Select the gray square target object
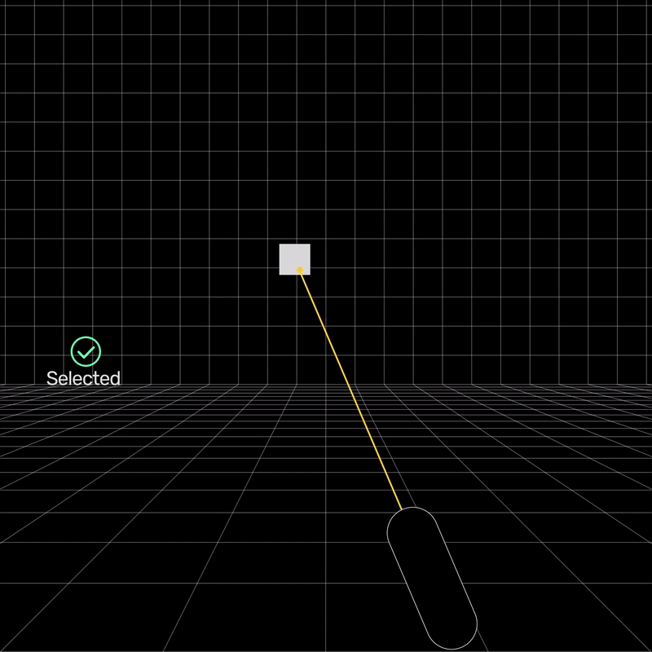652x652 pixels. (x=294, y=259)
